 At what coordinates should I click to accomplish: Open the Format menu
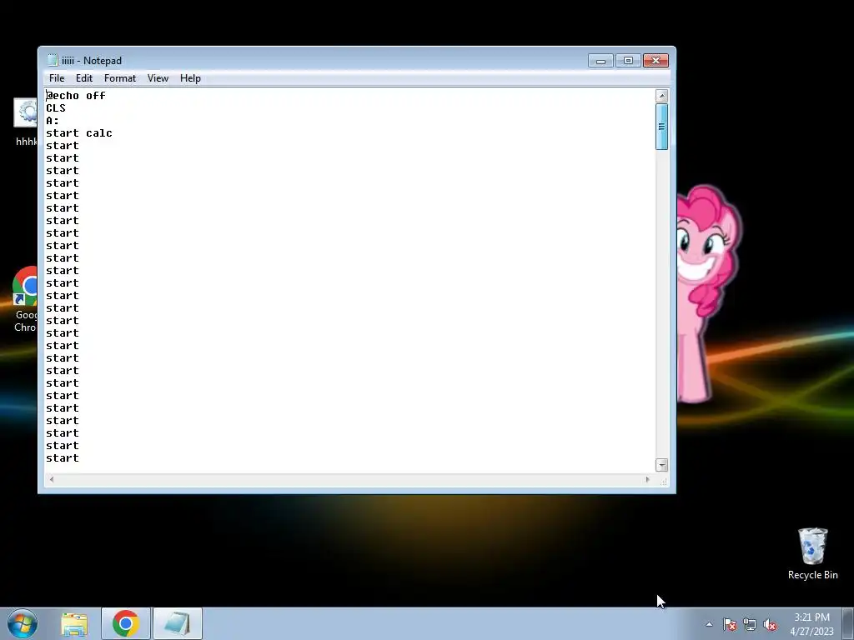120,78
